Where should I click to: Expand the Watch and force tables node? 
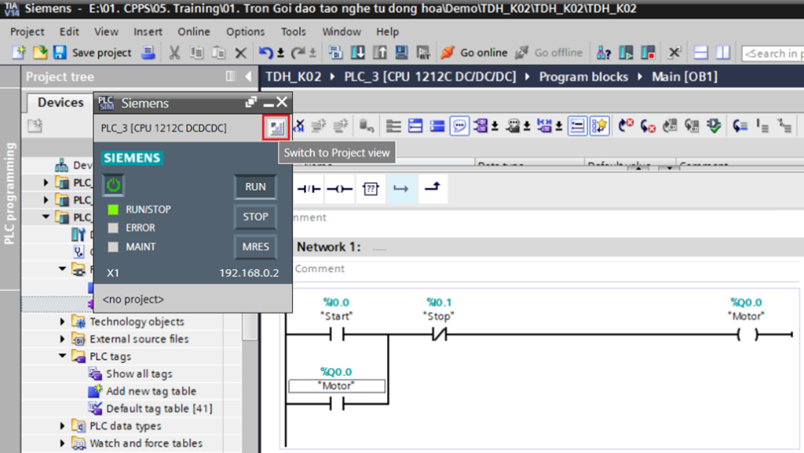64,444
